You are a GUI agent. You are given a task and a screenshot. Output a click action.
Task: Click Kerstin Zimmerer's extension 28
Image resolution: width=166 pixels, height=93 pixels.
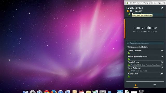coord(162,51)
